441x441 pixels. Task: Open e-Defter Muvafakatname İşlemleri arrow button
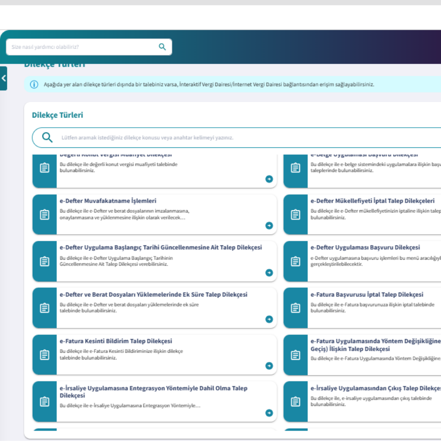(269, 225)
